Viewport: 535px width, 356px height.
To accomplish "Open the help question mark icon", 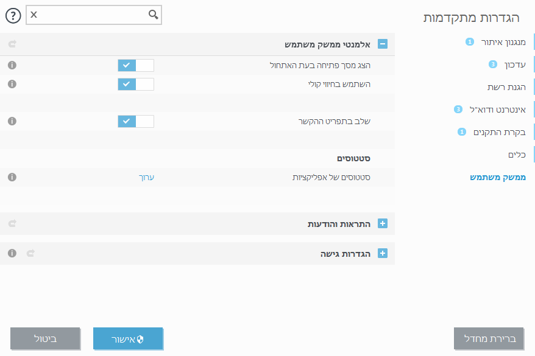I will pyautogui.click(x=13, y=16).
